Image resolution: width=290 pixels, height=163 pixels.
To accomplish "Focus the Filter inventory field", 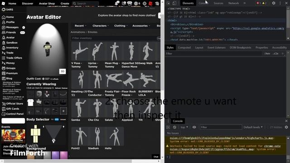I will tap(114, 38).
